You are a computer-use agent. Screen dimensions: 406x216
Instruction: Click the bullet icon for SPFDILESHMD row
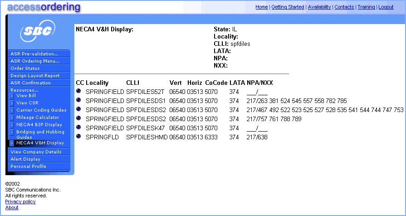pos(79,137)
